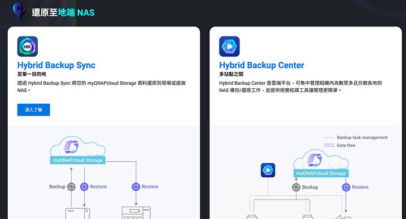Click the Hybrid Backup Center app icon
Image resolution: width=406 pixels, height=219 pixels.
[x=229, y=47]
